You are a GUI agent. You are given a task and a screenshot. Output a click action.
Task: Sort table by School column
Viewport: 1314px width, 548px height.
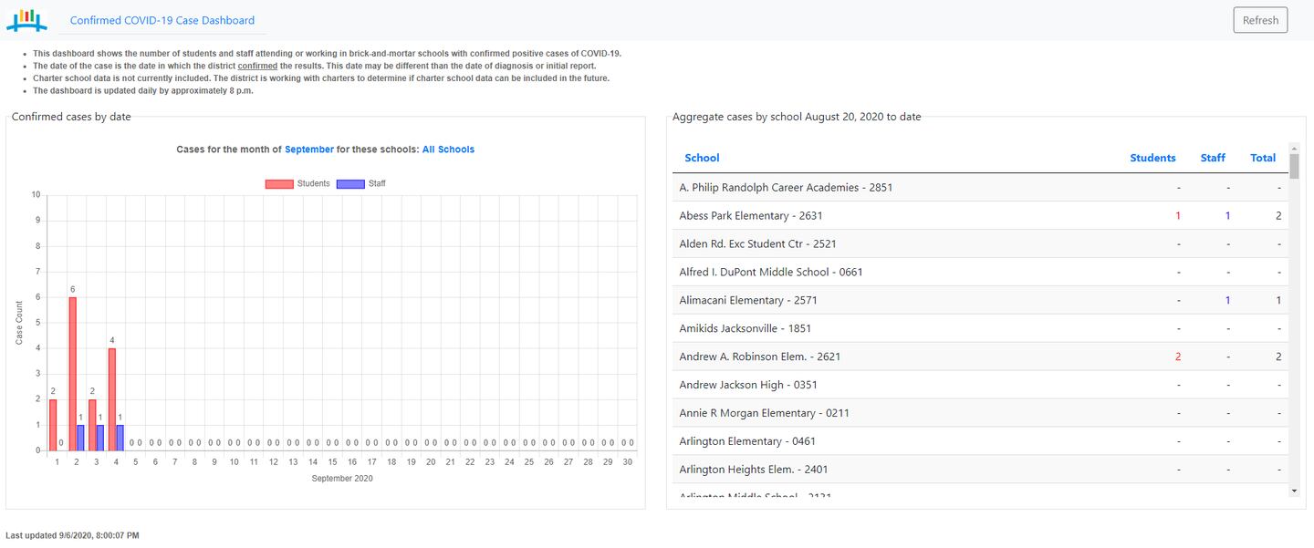coord(702,158)
